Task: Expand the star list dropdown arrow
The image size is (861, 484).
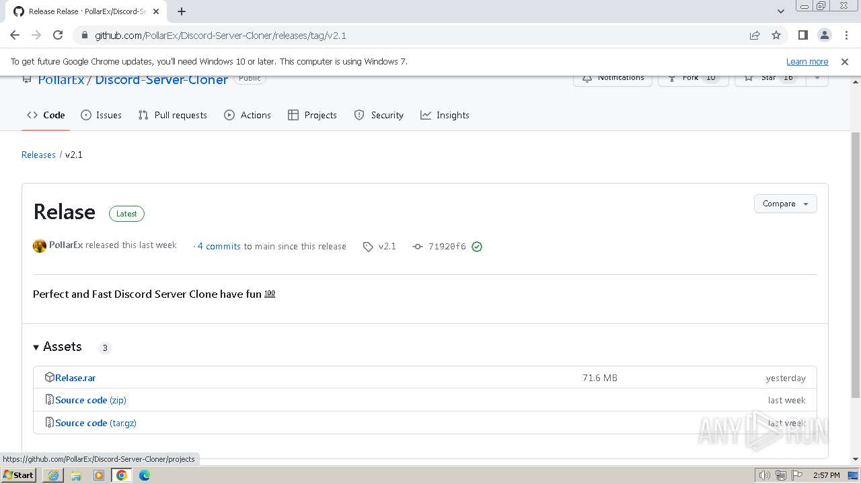Action: pos(817,79)
